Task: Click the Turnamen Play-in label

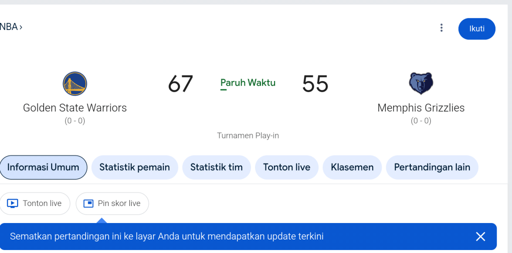Action: point(248,135)
